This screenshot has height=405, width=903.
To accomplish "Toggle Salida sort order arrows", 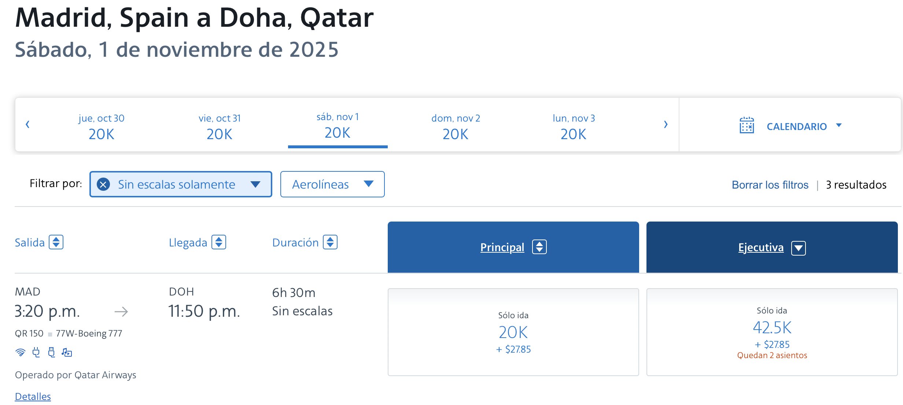I will pyautogui.click(x=56, y=242).
